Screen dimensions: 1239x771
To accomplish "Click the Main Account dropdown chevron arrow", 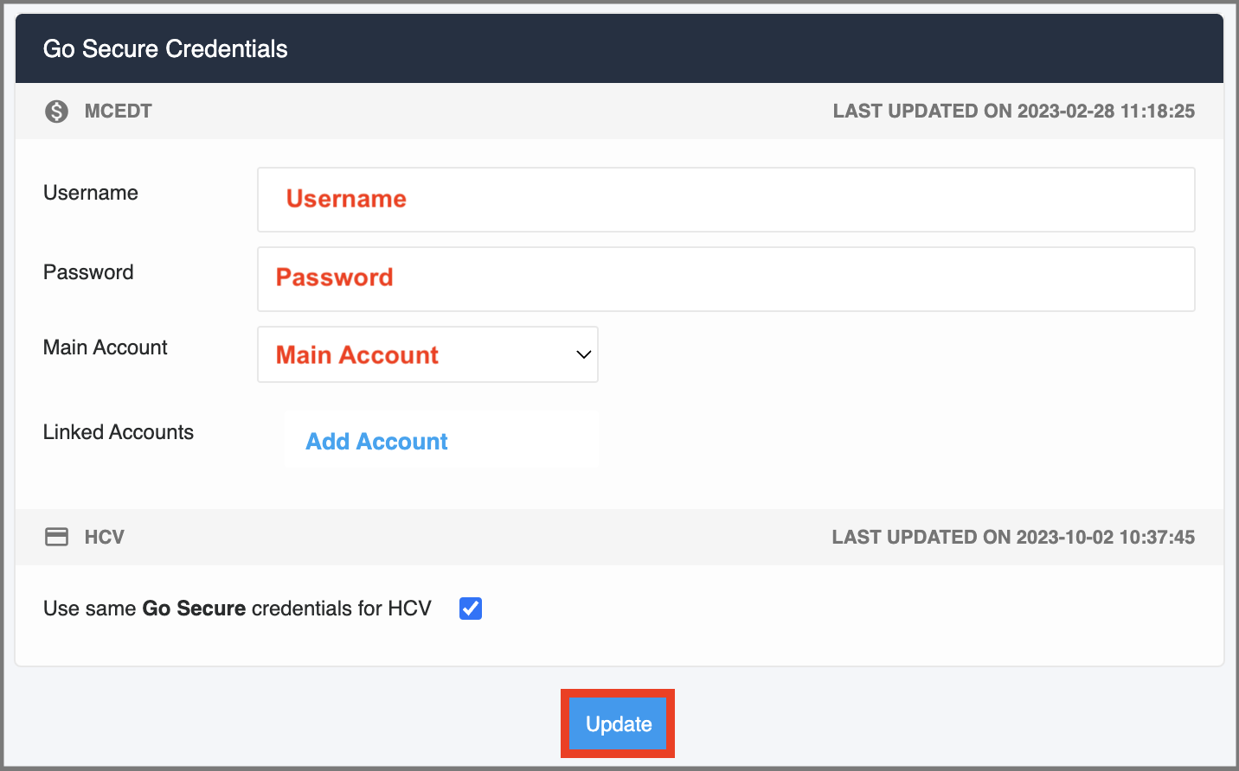I will tap(584, 354).
